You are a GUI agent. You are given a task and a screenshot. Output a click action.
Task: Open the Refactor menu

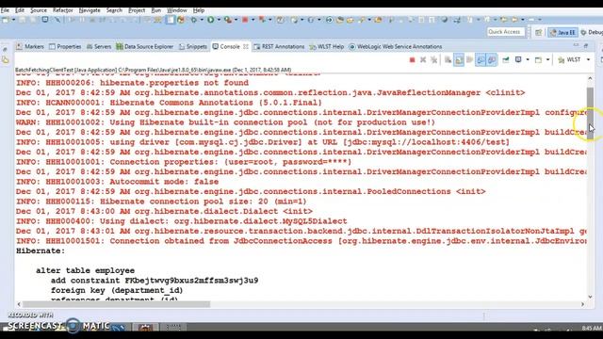(63, 10)
